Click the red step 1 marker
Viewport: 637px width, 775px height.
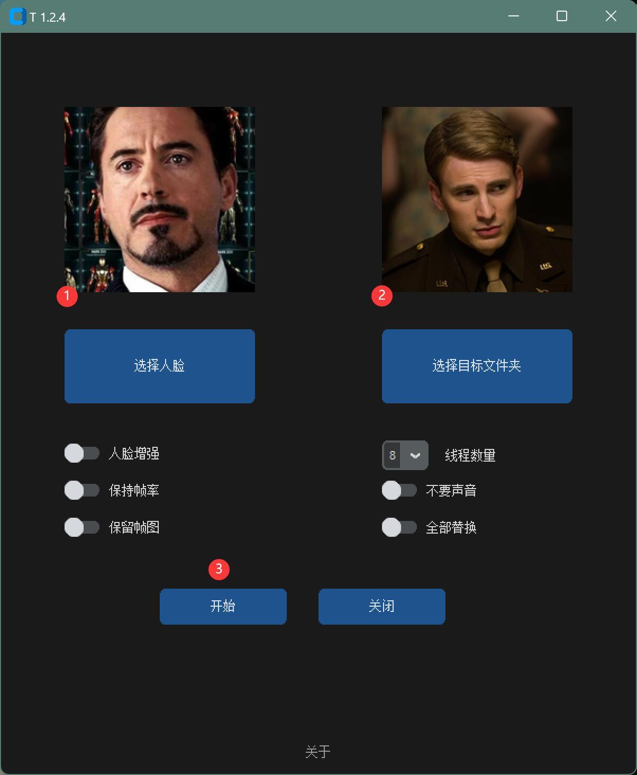[67, 296]
